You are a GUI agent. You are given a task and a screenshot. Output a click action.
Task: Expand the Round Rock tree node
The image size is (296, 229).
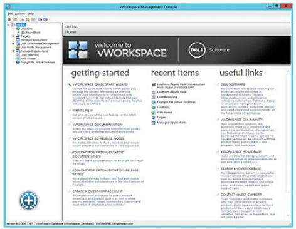[x=18, y=33]
